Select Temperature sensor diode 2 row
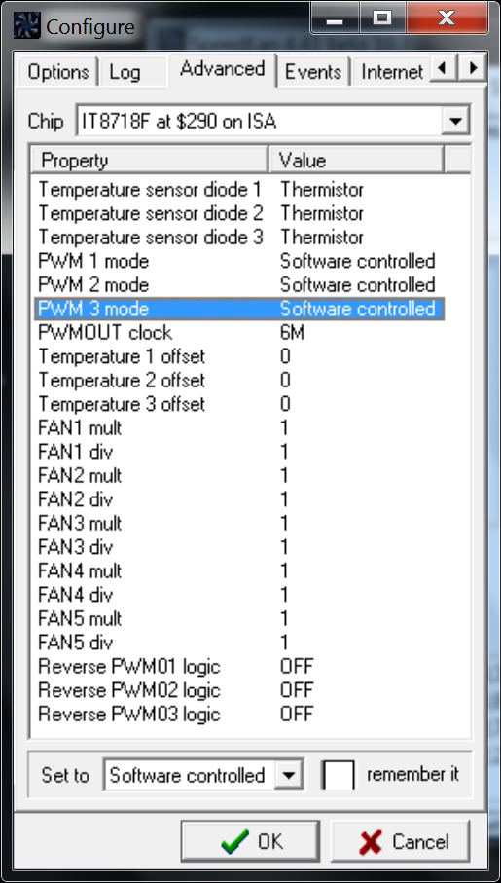Image resolution: width=501 pixels, height=883 pixels. point(239,213)
